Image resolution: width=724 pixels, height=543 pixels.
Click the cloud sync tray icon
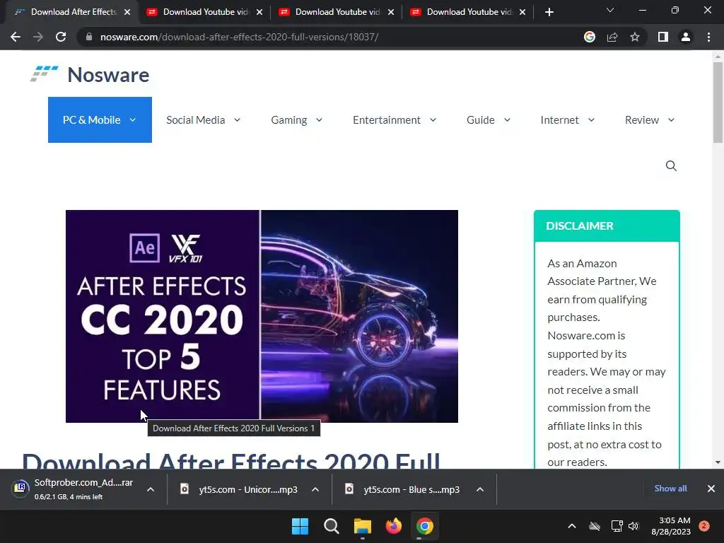595,526
